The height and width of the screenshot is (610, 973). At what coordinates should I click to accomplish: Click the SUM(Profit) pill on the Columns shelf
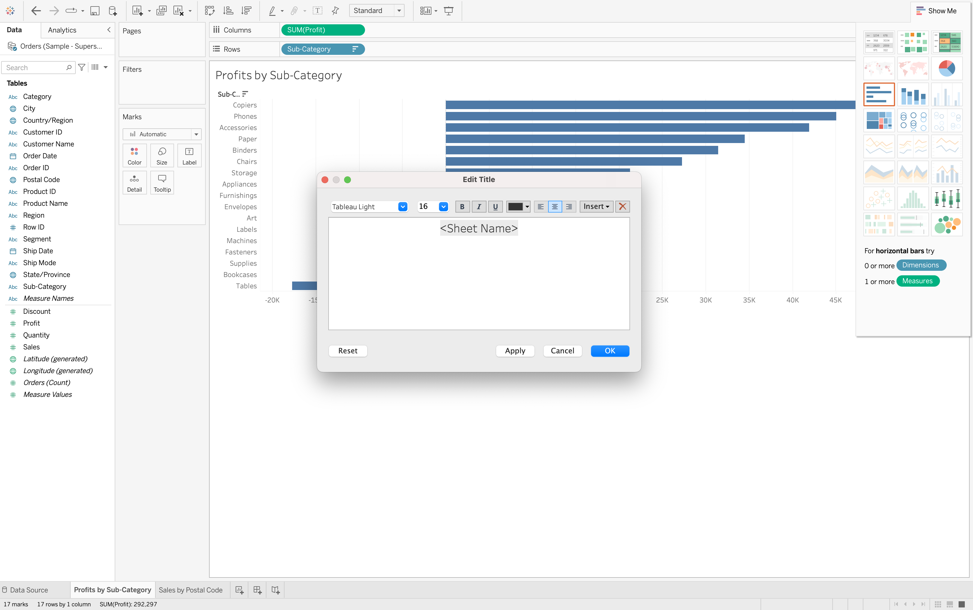pos(322,29)
